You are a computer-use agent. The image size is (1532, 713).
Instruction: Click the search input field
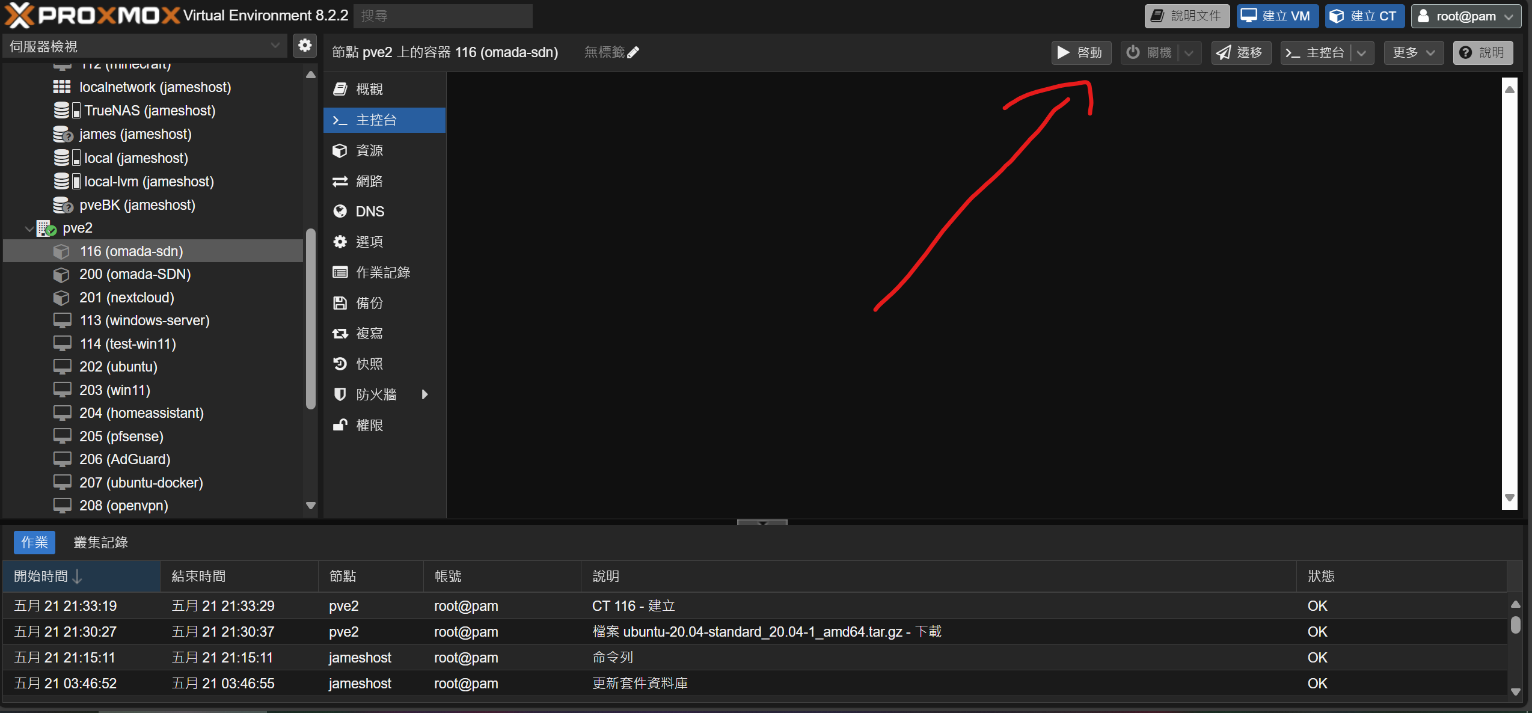pyautogui.click(x=443, y=16)
